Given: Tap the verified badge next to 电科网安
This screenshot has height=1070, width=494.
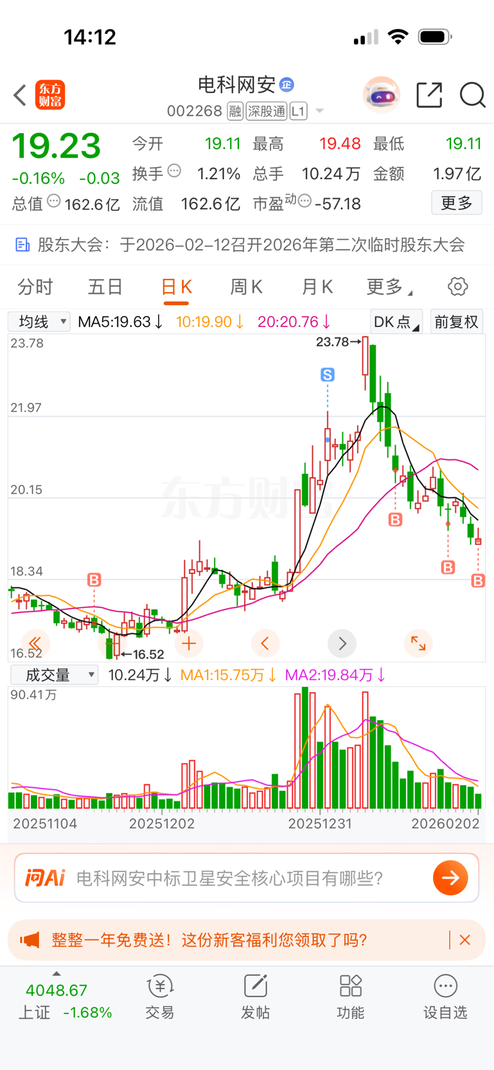Looking at the screenshot, I should 287,85.
